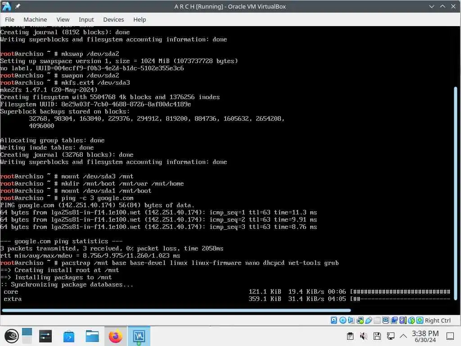Maximize the VirtualBox window
This screenshot has height=346, width=461.
443,6
